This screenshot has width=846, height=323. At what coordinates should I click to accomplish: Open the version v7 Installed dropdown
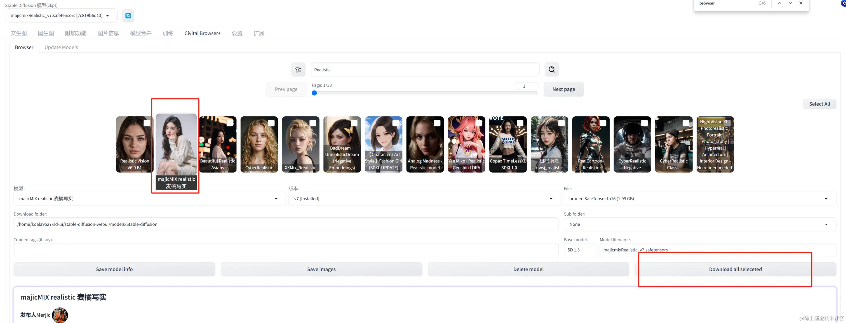[x=424, y=199]
